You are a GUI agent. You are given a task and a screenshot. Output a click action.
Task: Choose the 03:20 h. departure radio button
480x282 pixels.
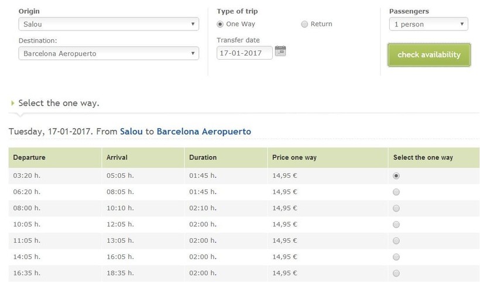coord(396,176)
